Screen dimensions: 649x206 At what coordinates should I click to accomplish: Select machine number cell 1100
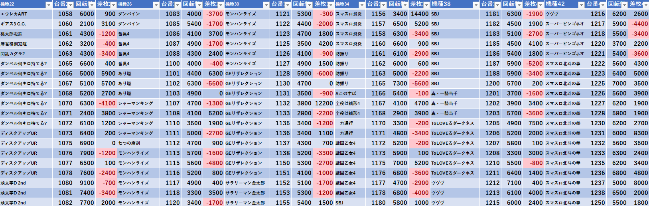click(171, 64)
